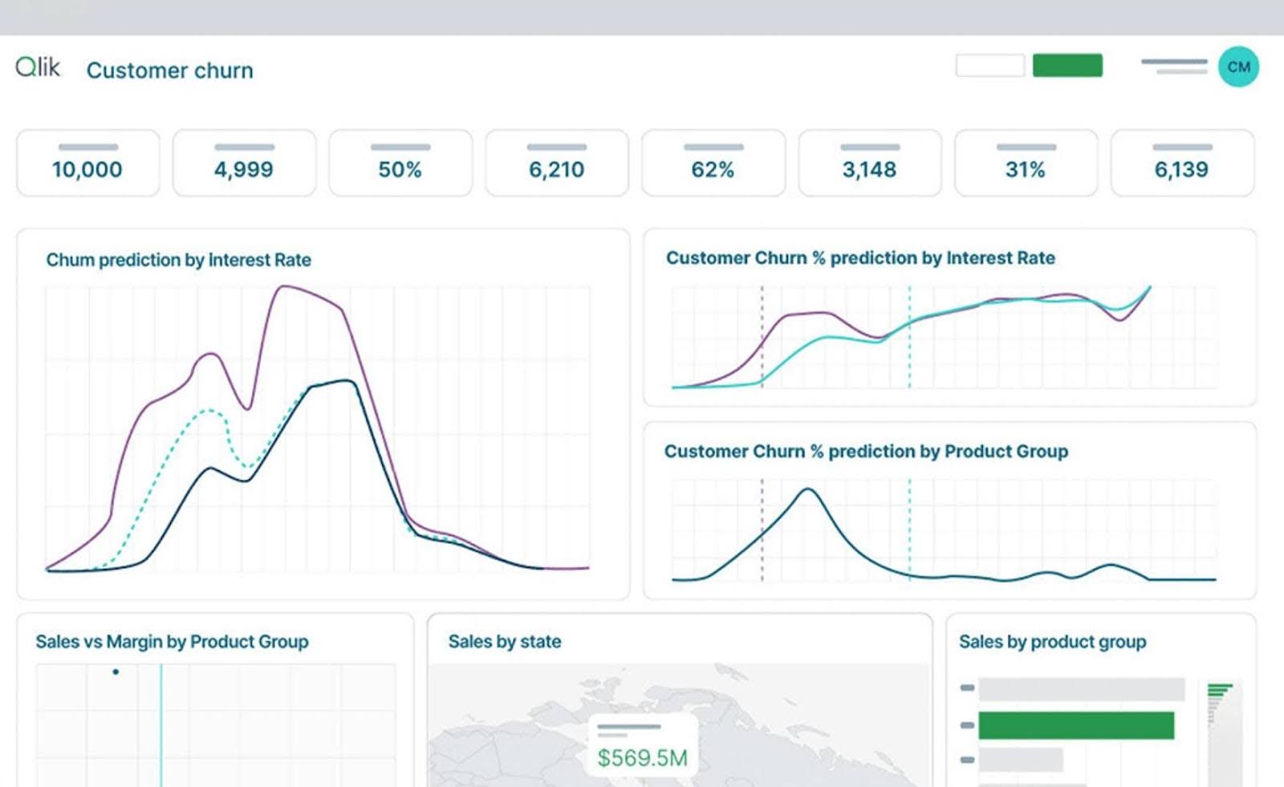1284x787 pixels.
Task: Expand the Sales by state map panel
Action: click(x=505, y=641)
